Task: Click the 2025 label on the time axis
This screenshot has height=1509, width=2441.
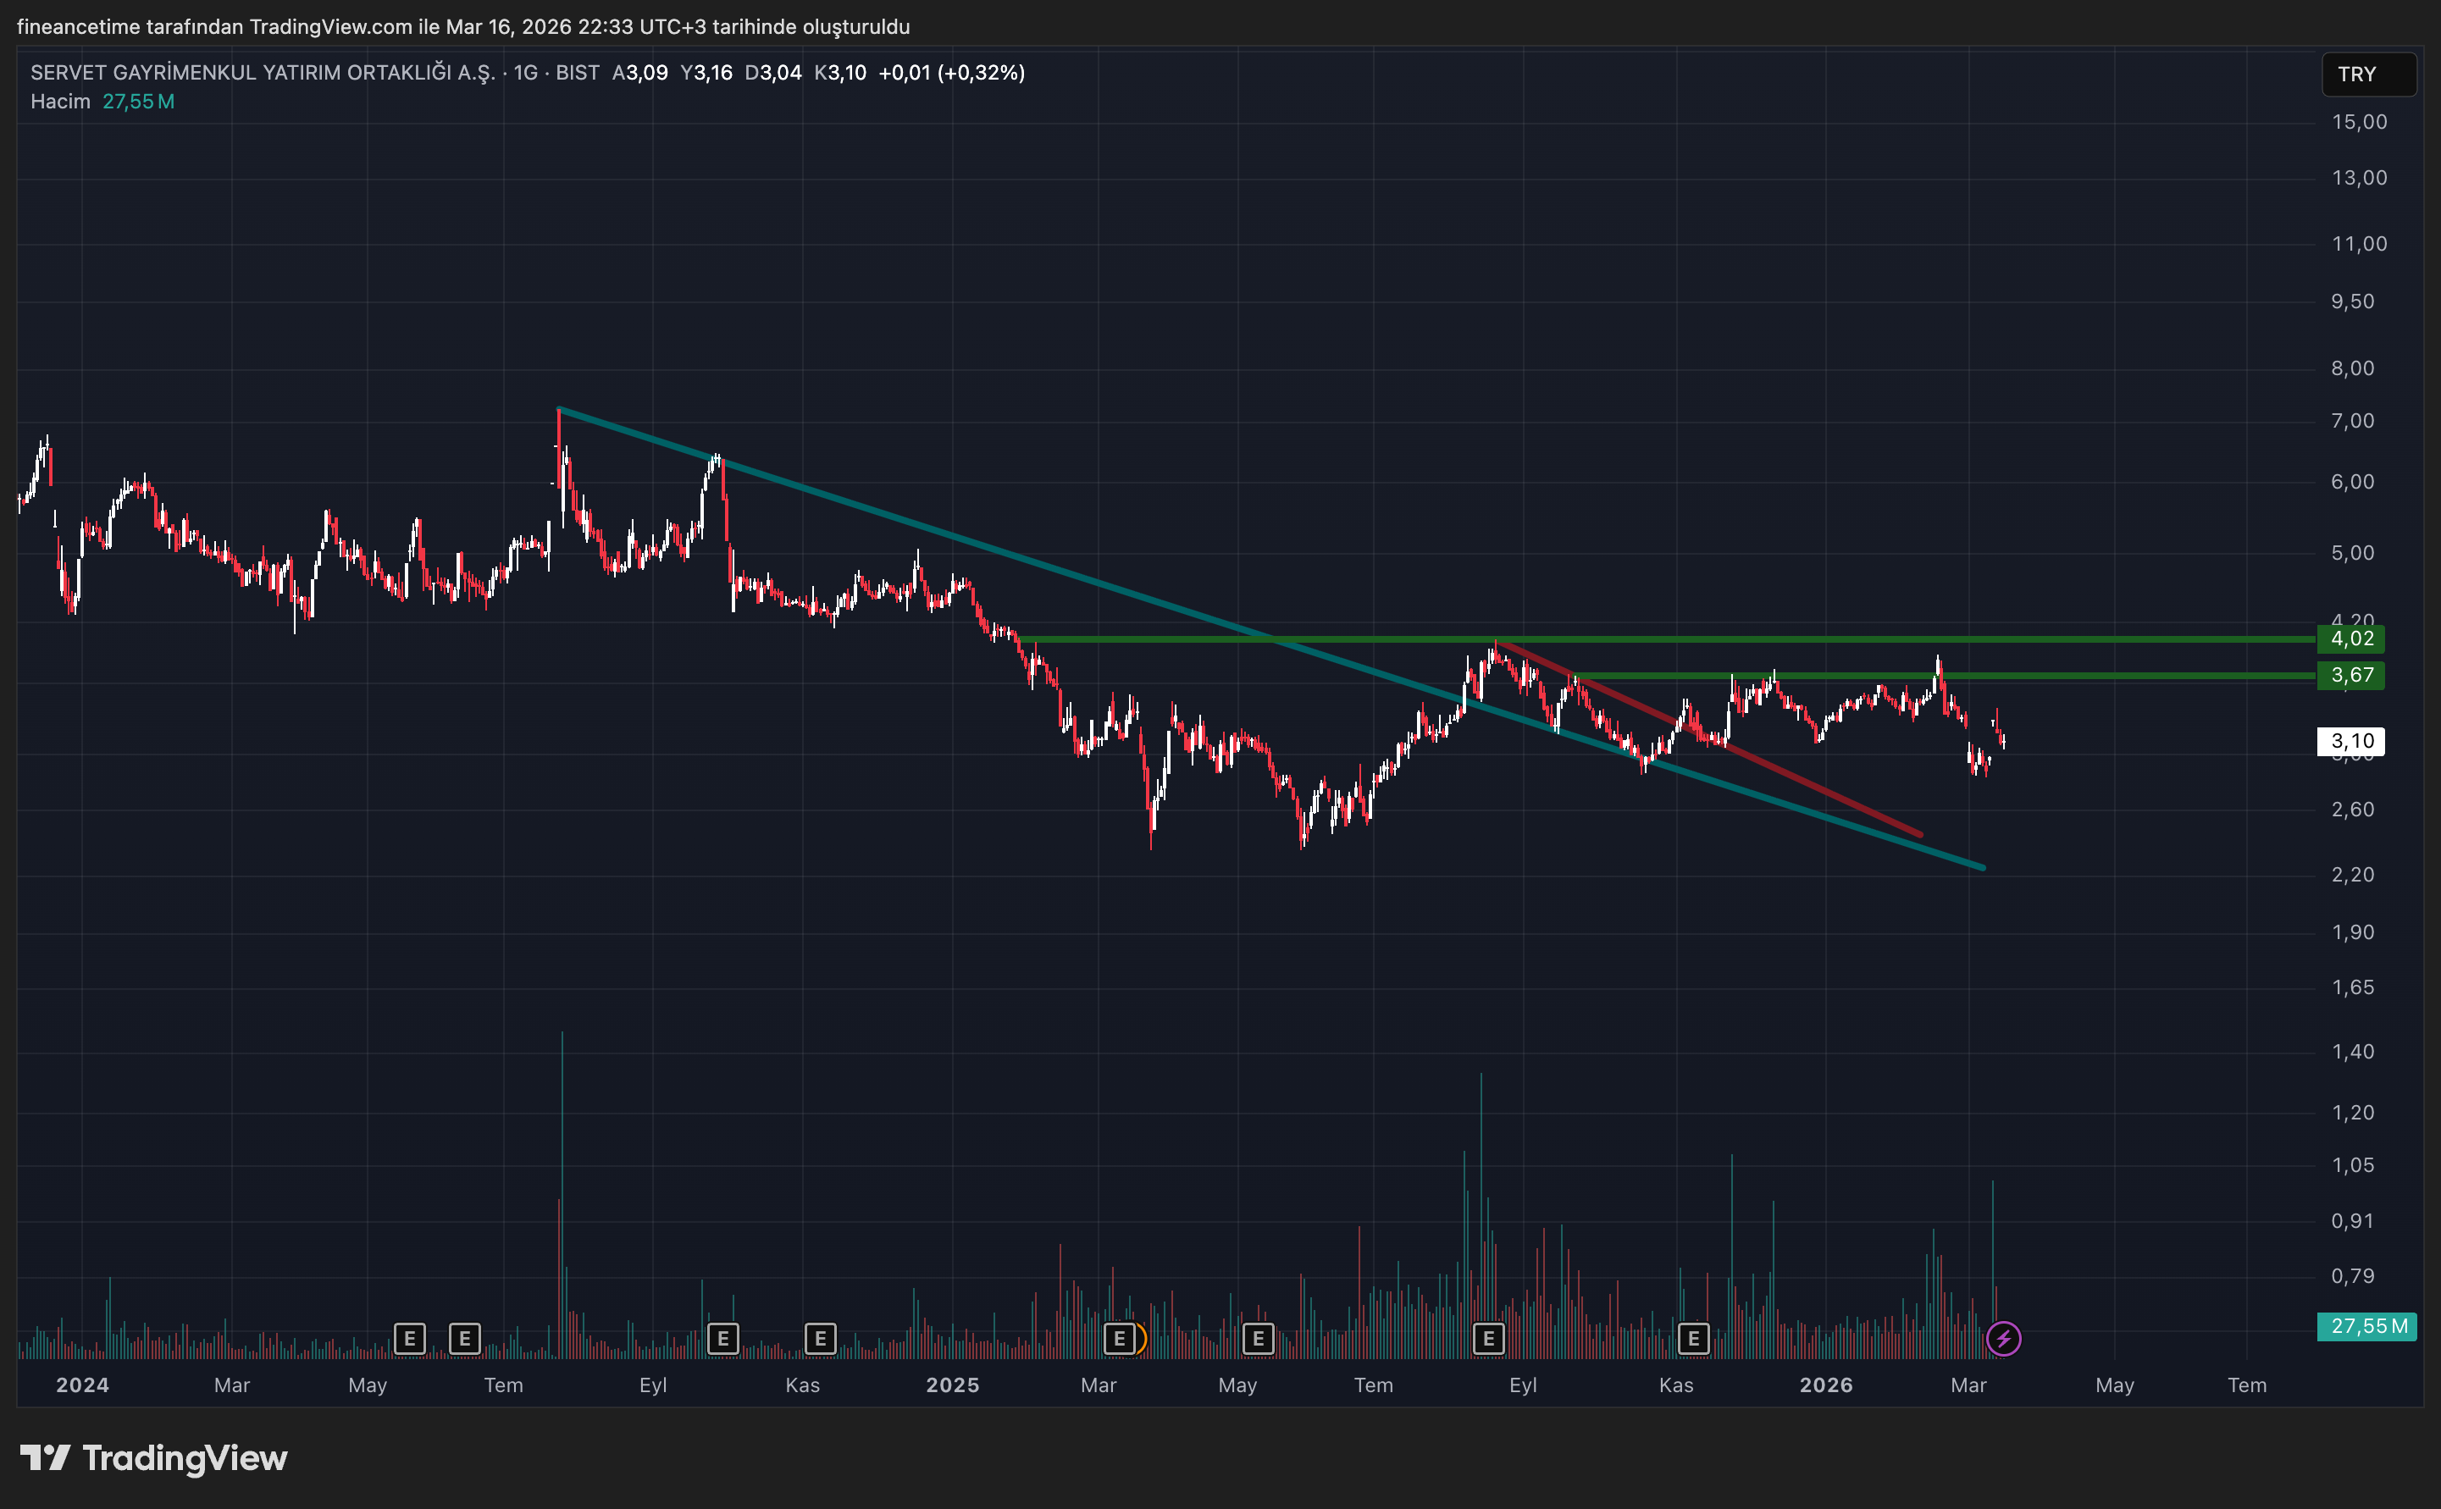Action: [x=952, y=1385]
